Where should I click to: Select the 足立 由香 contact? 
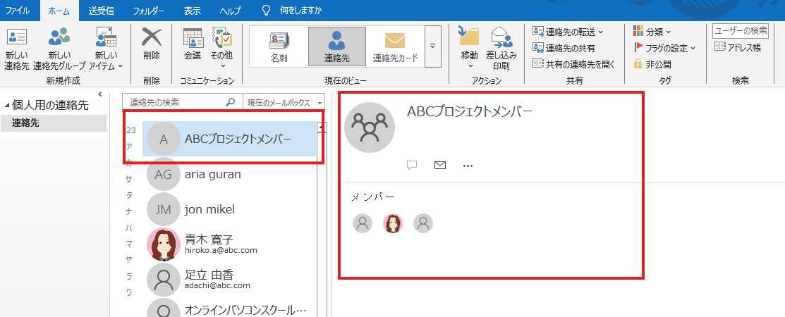[x=229, y=280]
